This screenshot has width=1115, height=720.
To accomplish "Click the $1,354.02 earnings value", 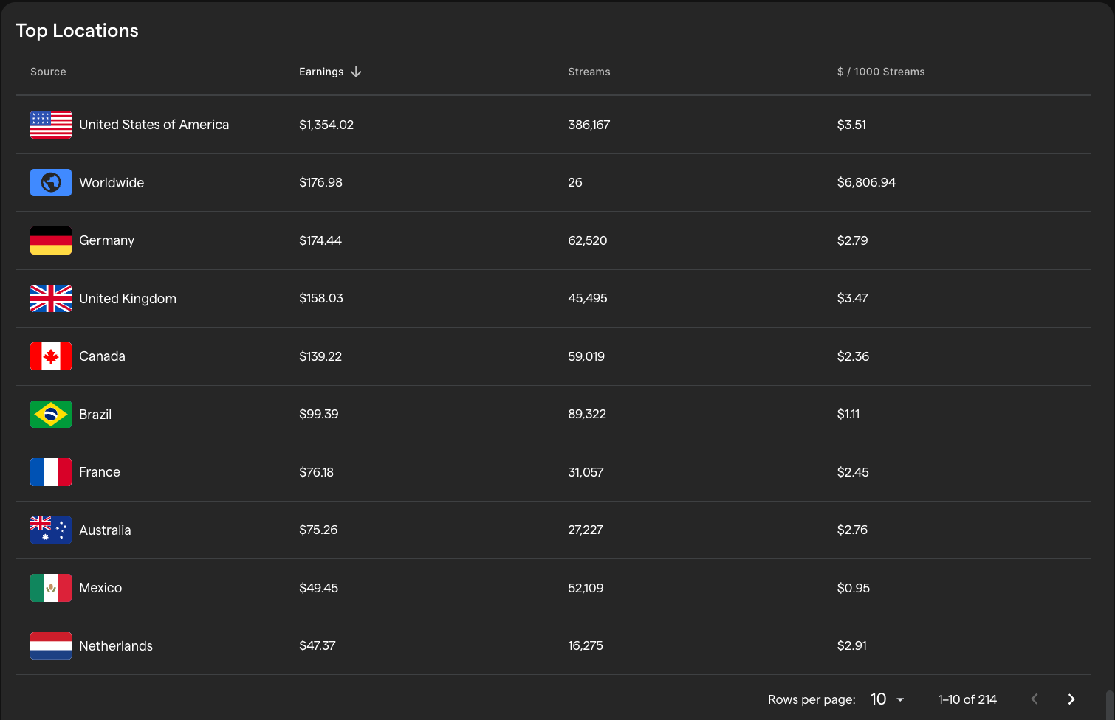I will click(x=326, y=125).
